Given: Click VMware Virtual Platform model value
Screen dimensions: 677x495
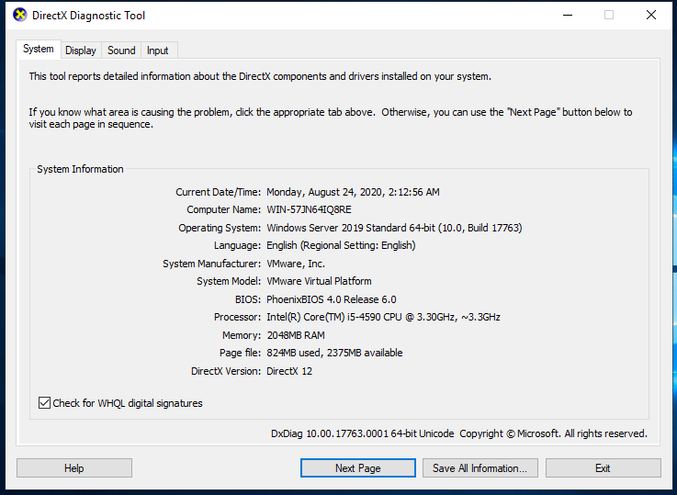Looking at the screenshot, I should [x=319, y=281].
